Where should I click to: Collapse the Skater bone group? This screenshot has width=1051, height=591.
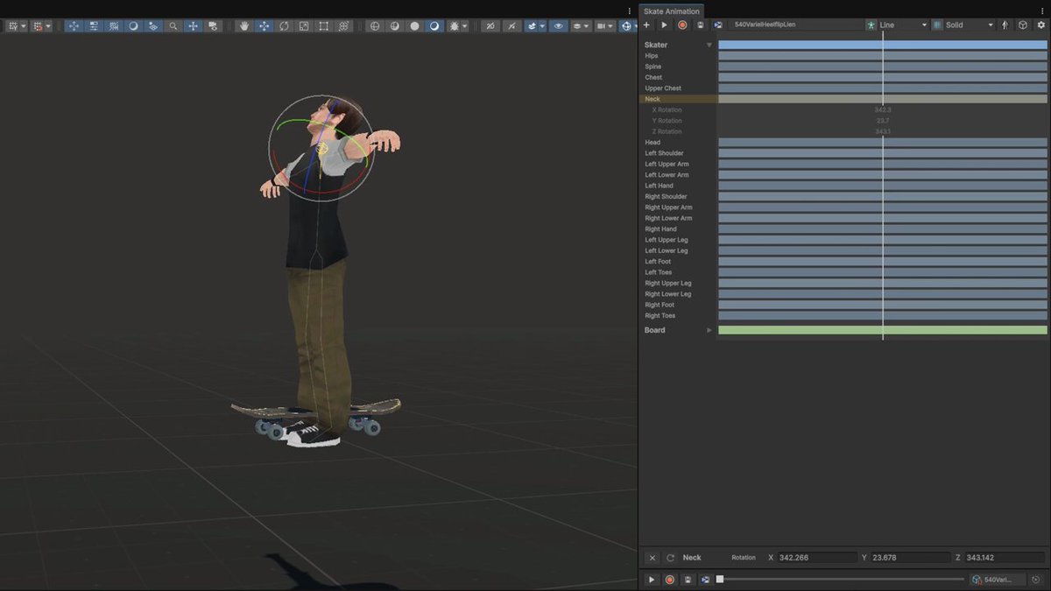[709, 45]
